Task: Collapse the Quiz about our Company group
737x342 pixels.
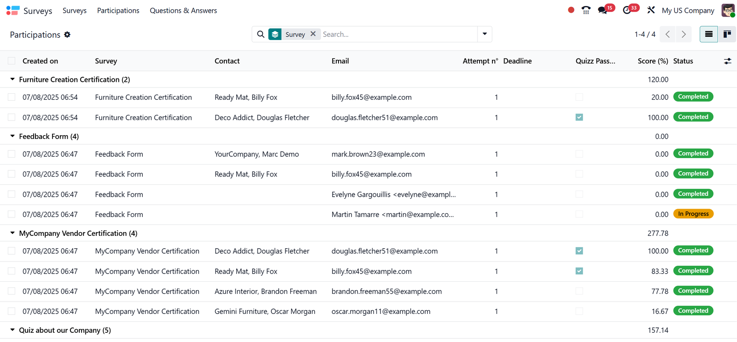Action: click(12, 330)
